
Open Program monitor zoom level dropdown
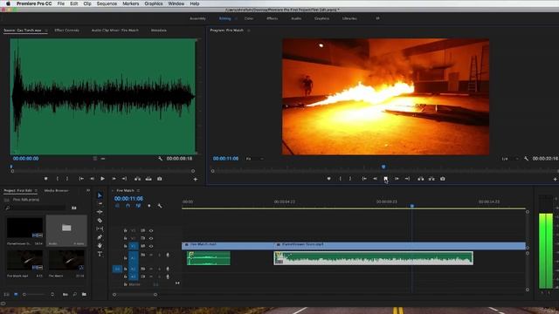click(x=254, y=159)
